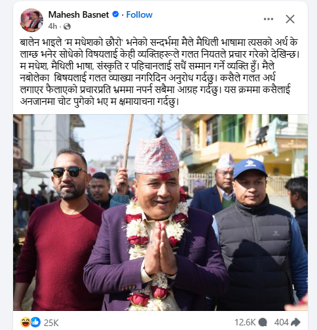Open the post photo of the garlanded man

[160, 213]
